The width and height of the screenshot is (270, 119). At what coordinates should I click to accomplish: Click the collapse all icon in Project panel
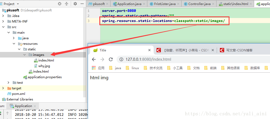pyautogui.click(x=67, y=4)
